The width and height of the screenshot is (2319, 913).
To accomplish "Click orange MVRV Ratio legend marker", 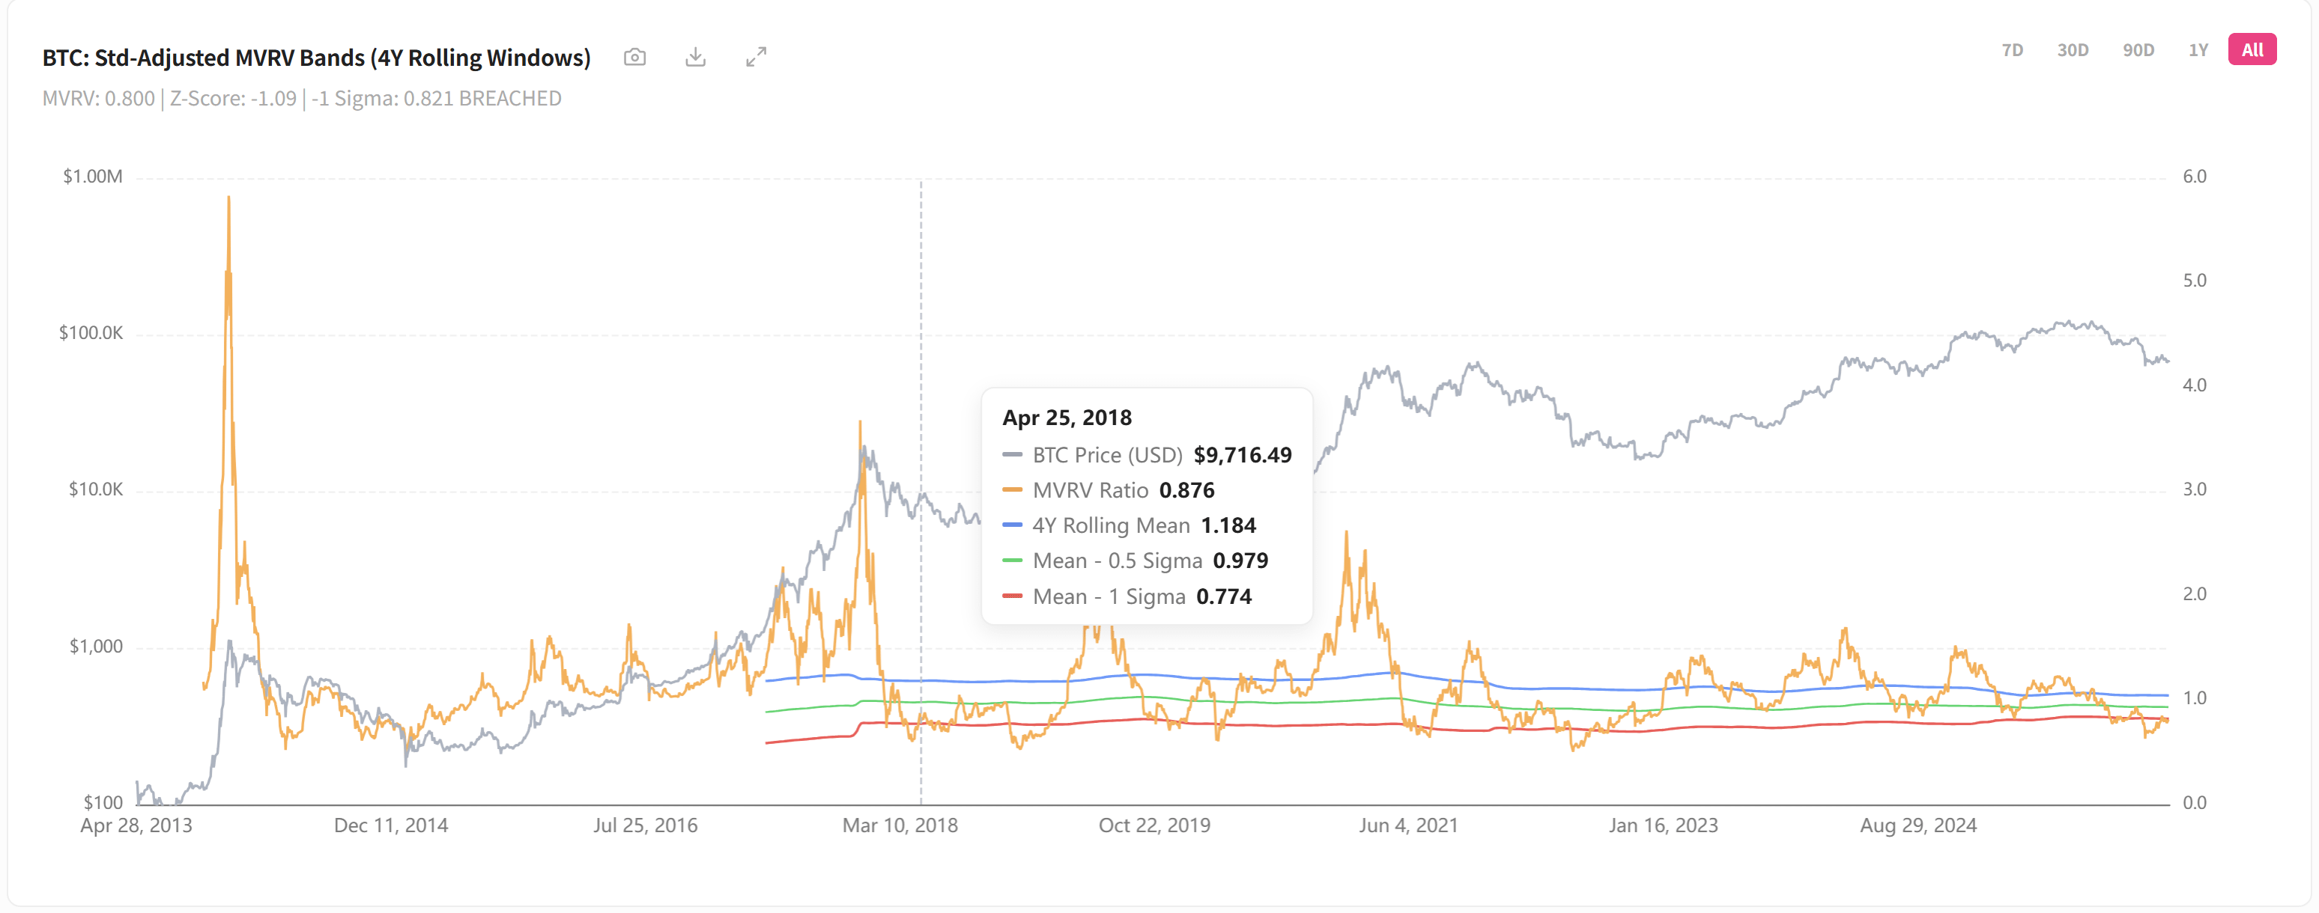I will tap(1012, 490).
